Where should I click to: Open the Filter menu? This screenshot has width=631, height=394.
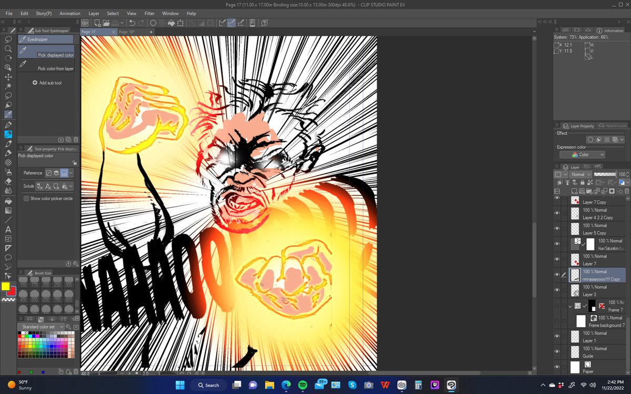[x=149, y=13]
